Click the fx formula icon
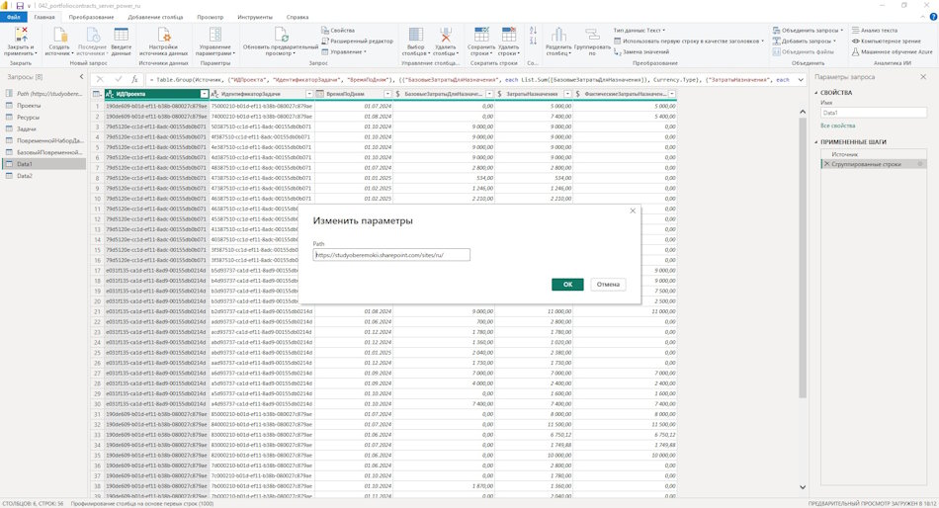939x508 pixels. [134, 79]
